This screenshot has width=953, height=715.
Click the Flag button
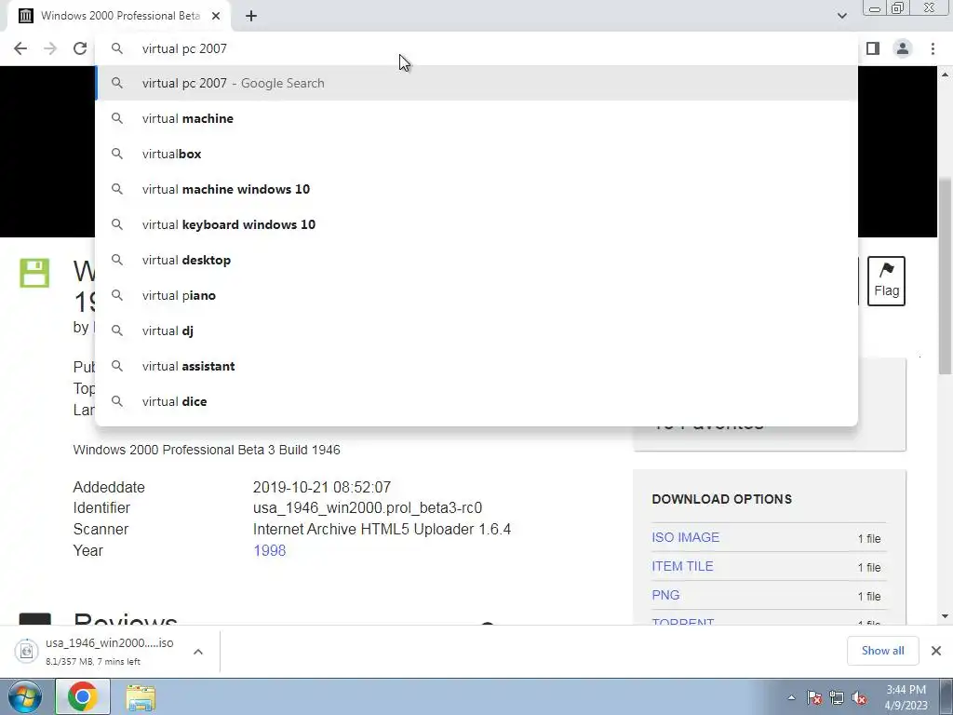coord(886,281)
